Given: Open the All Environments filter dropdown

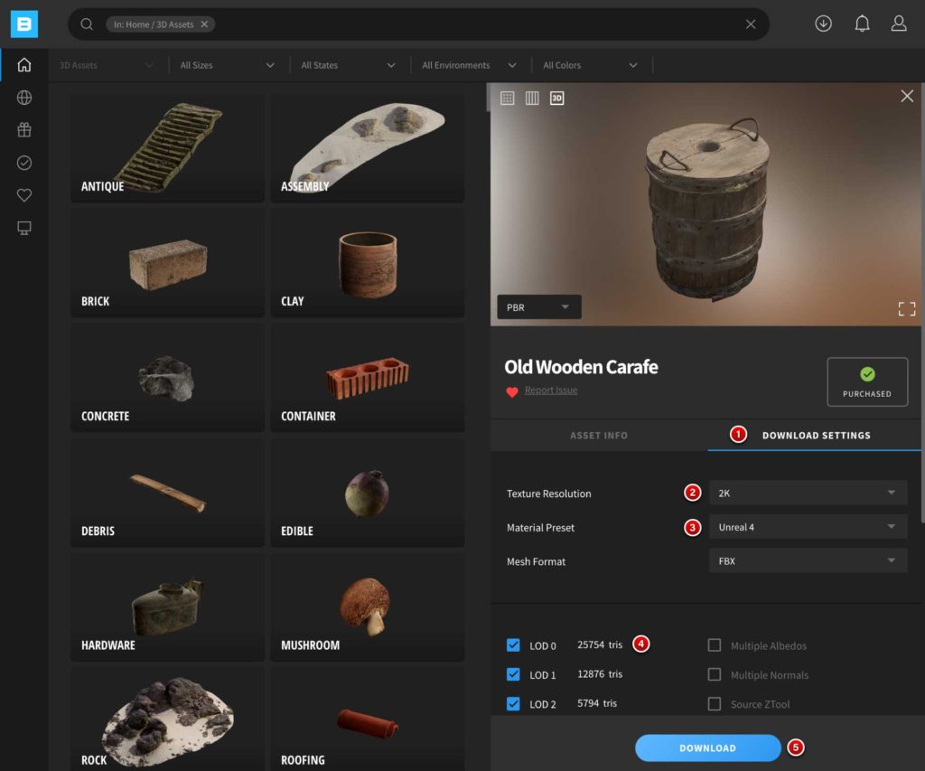Looking at the screenshot, I should (x=468, y=65).
